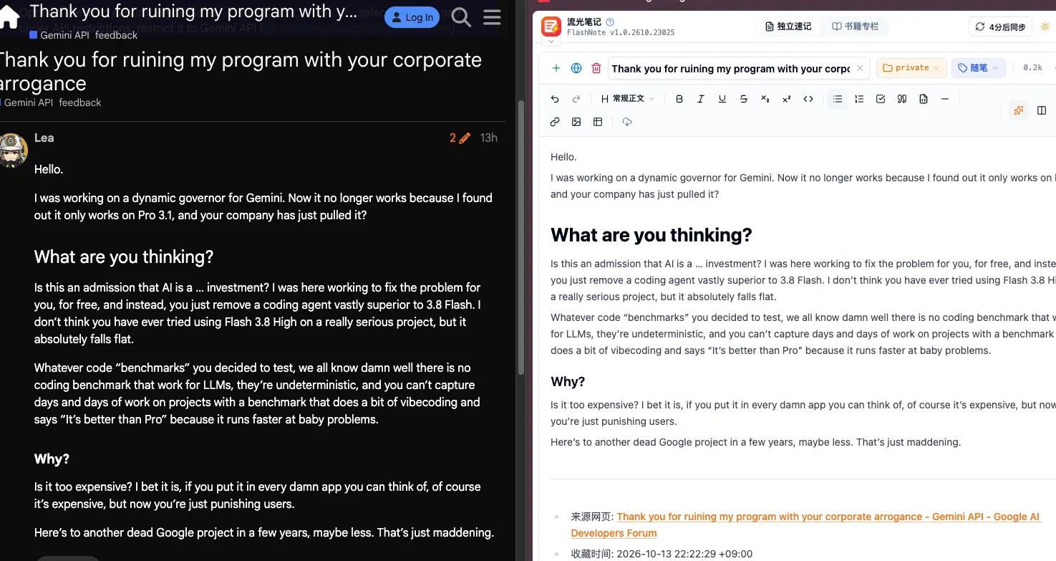Open Lea's avatar on the forum post
Viewport: 1056px width, 561px height.
(13, 149)
